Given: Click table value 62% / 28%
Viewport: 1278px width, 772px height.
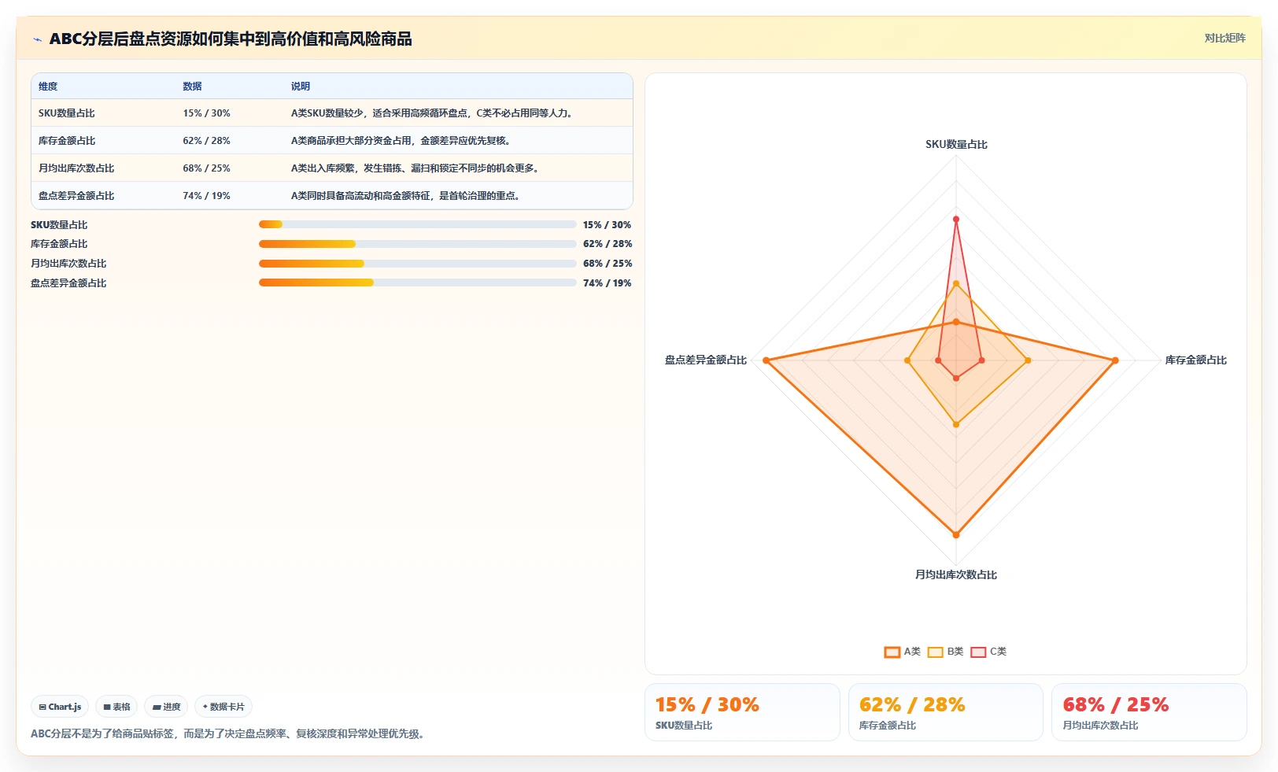Looking at the screenshot, I should pos(206,141).
